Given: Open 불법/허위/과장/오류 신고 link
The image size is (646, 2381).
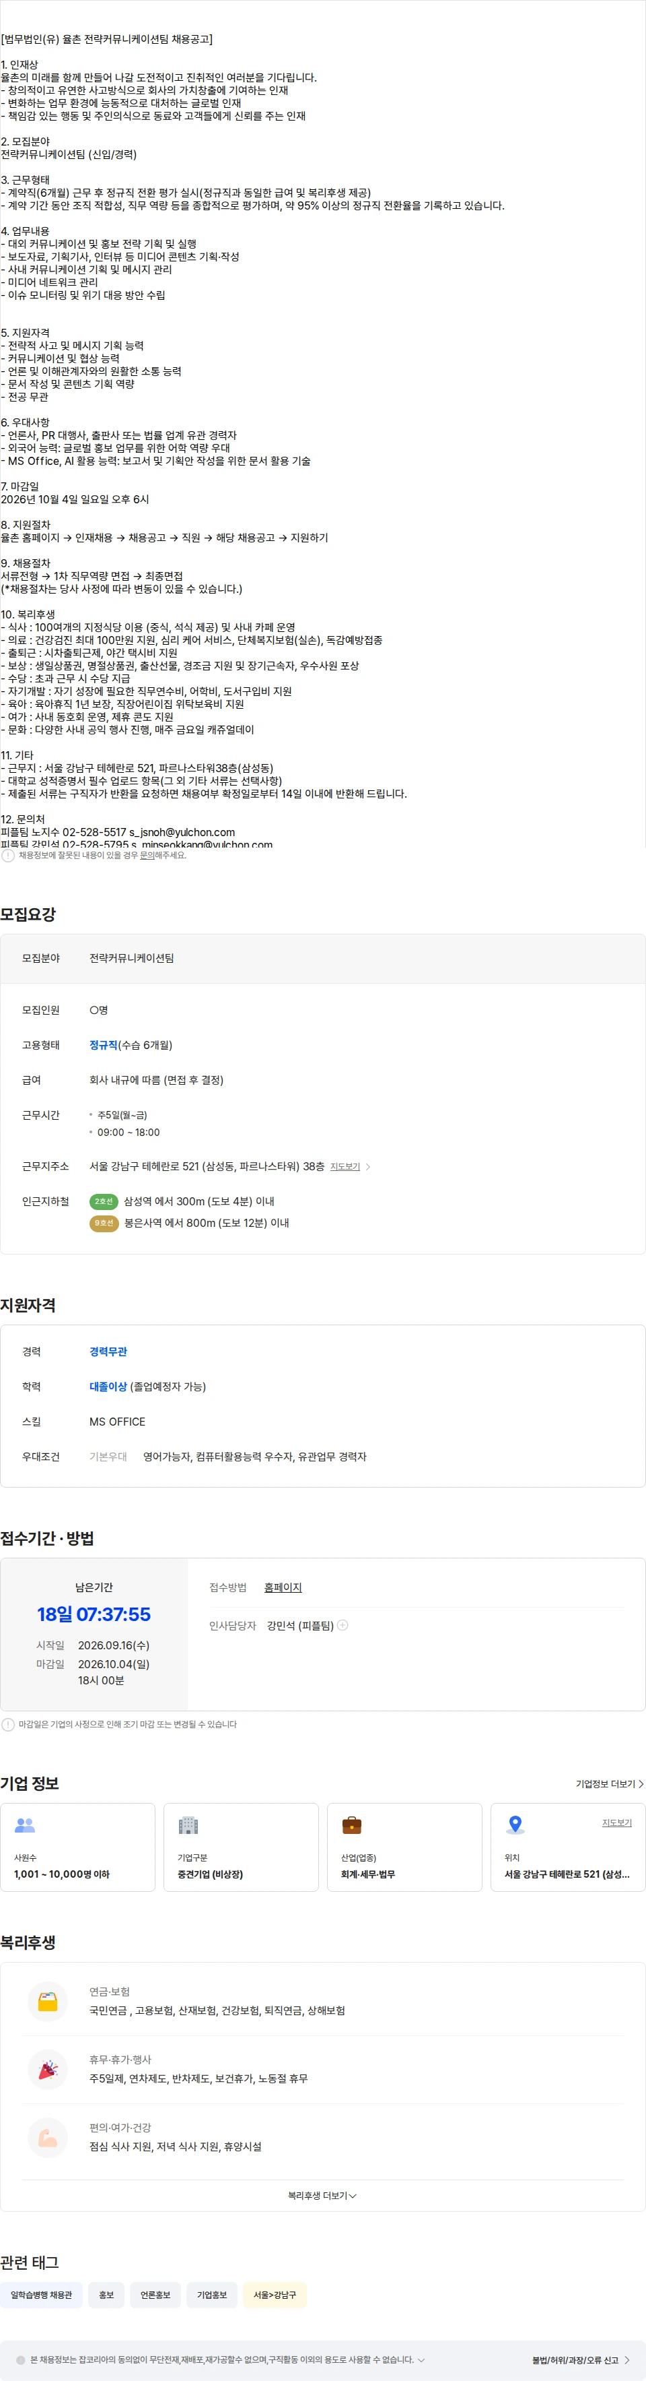Looking at the screenshot, I should click(574, 2361).
